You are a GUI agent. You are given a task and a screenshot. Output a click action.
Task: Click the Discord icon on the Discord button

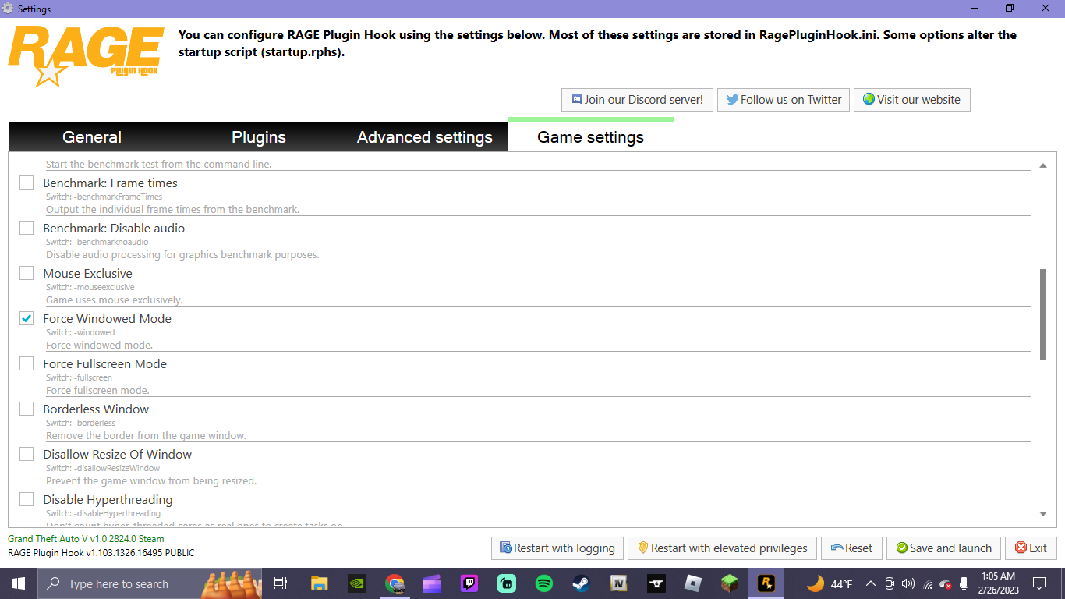pos(577,99)
